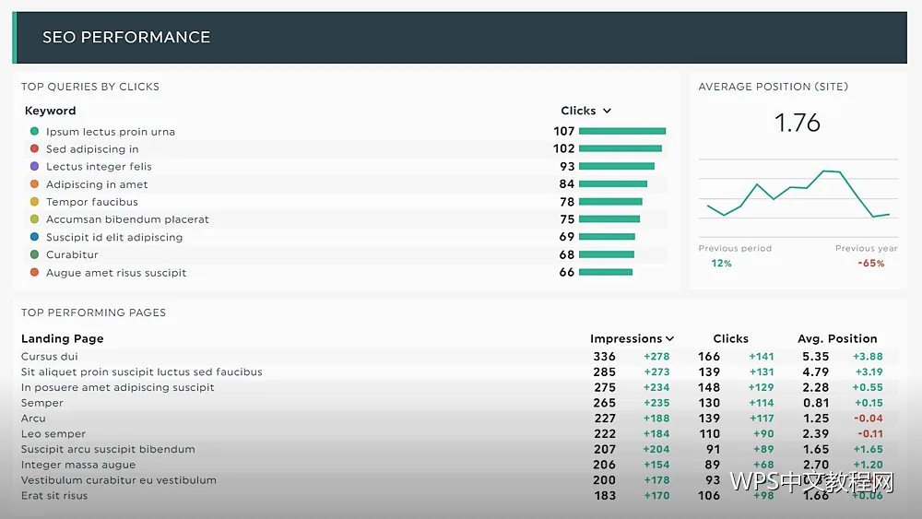The width and height of the screenshot is (922, 519).
Task: Click impressions change +273
Action: point(656,372)
